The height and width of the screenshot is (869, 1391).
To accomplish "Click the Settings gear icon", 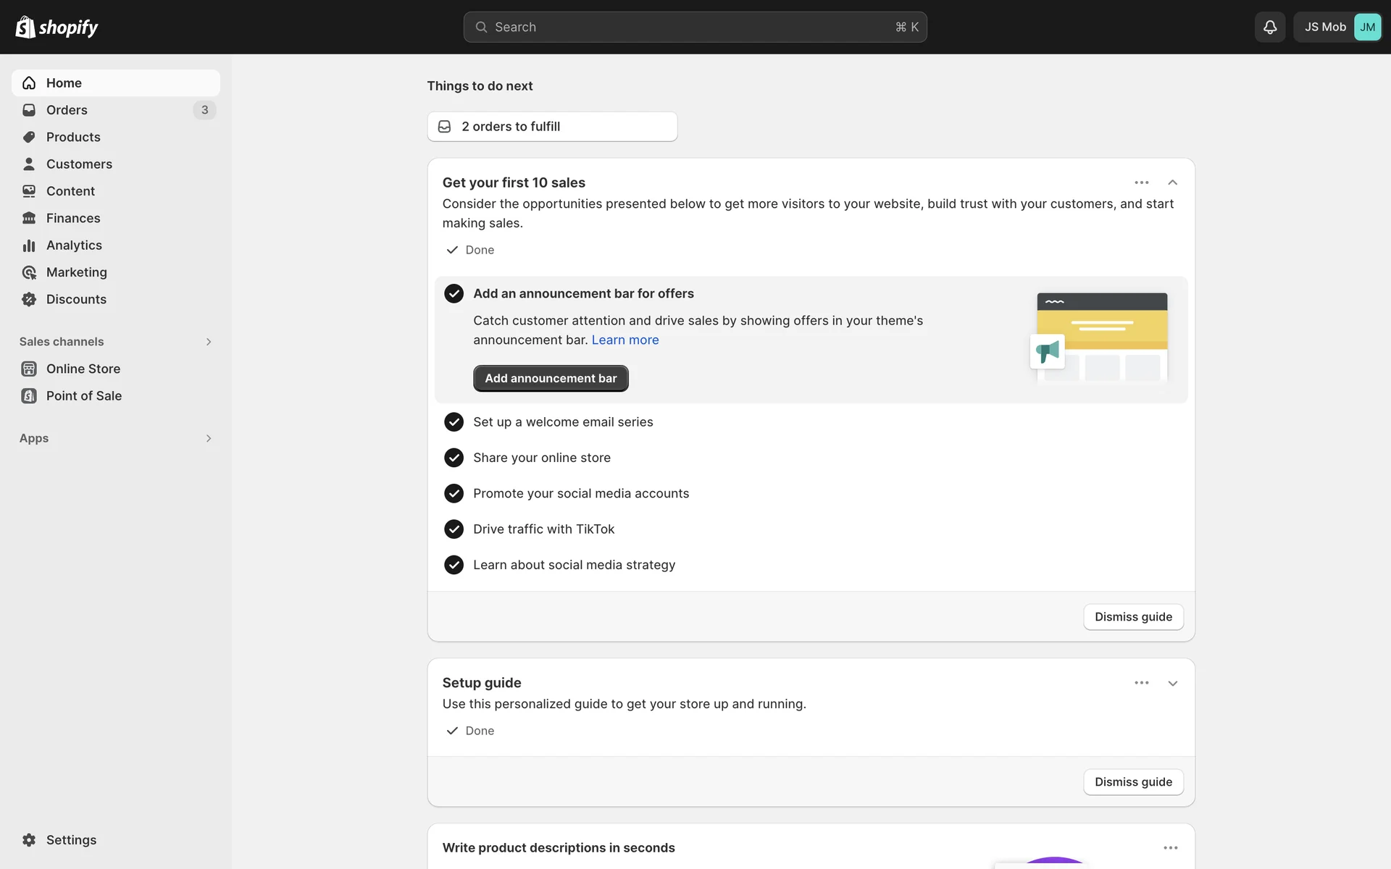I will point(29,839).
